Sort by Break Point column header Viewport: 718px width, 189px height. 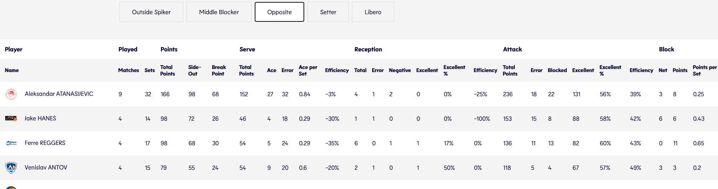coord(219,70)
